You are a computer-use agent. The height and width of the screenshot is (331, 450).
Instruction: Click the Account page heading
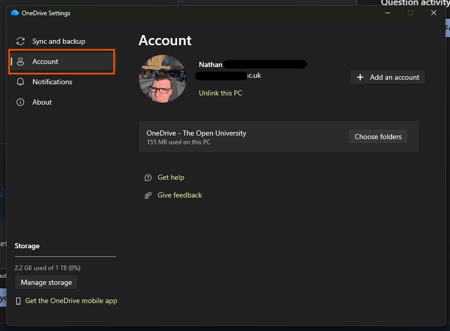(x=165, y=41)
